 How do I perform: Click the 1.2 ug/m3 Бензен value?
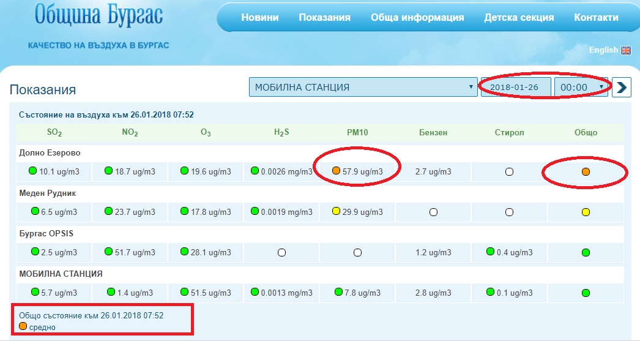tap(433, 252)
